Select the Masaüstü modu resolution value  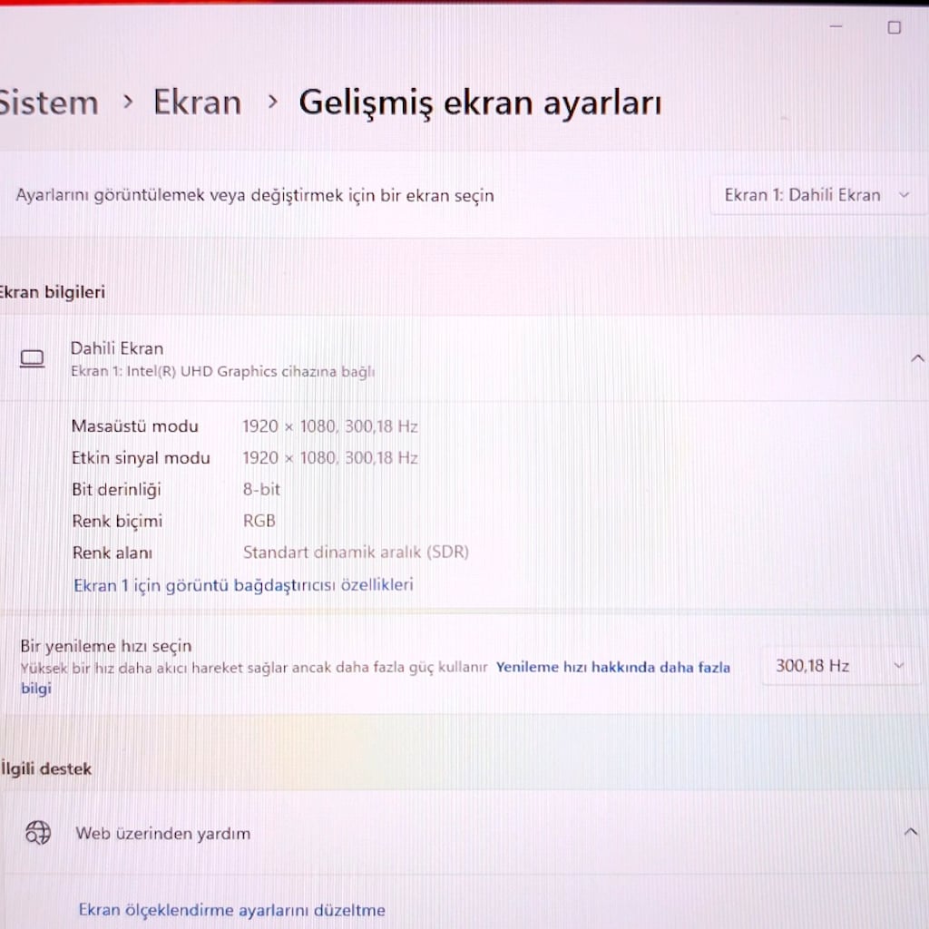(330, 426)
